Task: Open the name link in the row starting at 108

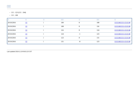Action: click(26, 26)
